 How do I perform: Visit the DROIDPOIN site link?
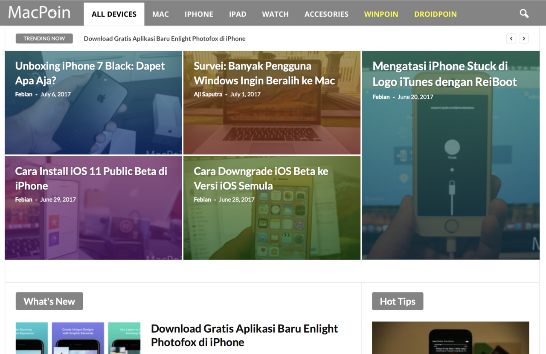click(436, 14)
